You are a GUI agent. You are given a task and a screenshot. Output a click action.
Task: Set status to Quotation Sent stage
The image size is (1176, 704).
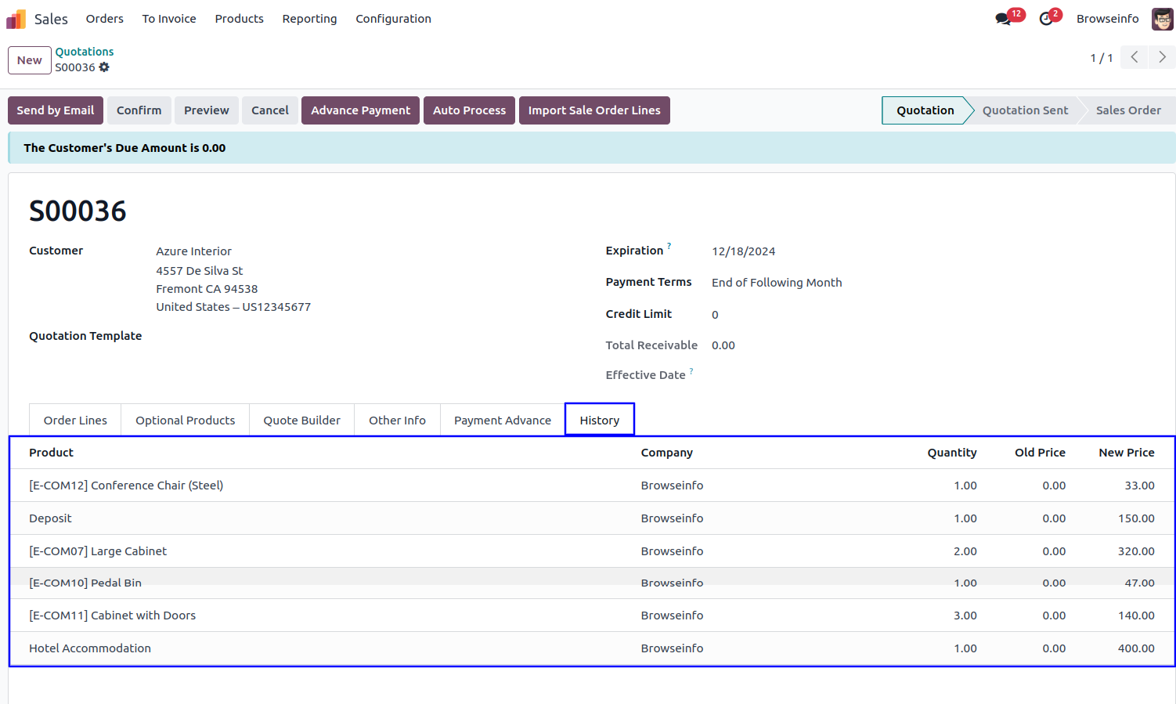click(1025, 110)
